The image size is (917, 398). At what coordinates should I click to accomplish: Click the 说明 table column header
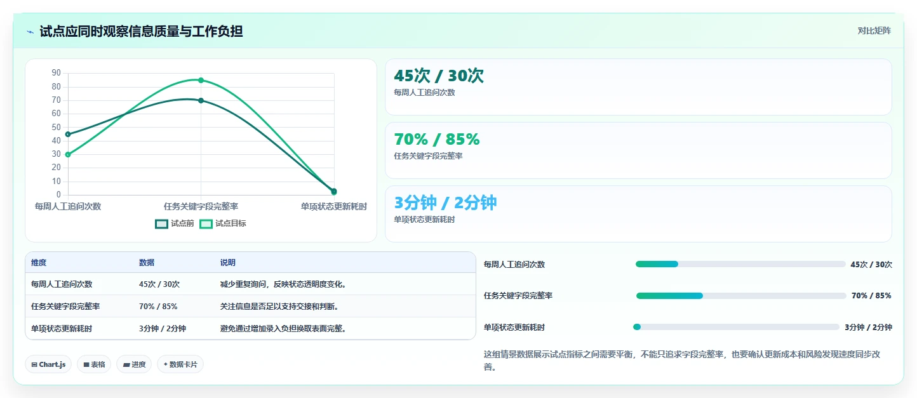228,263
